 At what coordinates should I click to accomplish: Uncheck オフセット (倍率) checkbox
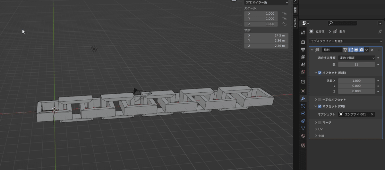point(320,73)
